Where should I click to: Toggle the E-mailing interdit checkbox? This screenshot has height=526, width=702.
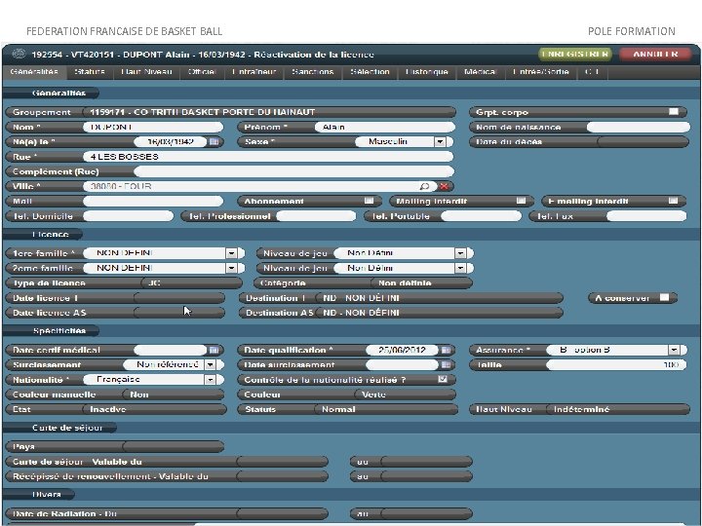pyautogui.click(x=673, y=201)
